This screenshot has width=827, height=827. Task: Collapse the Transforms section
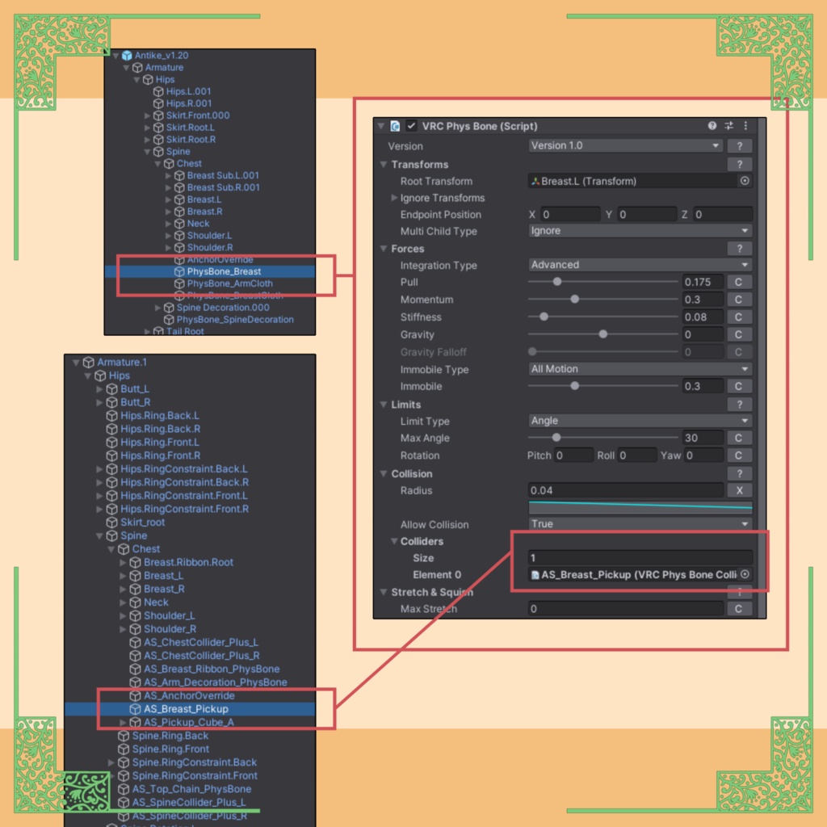(384, 165)
